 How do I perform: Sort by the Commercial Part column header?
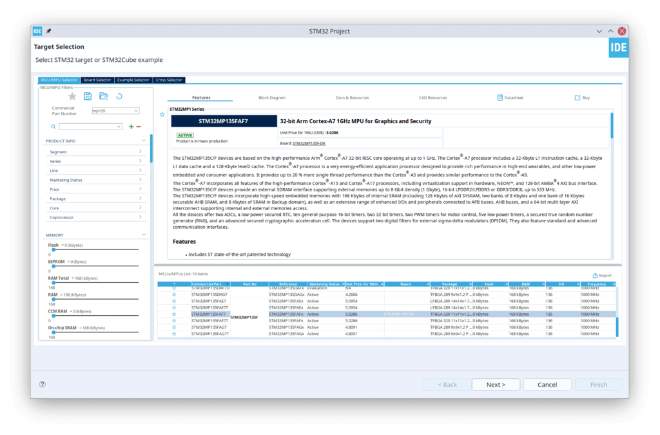pos(209,284)
